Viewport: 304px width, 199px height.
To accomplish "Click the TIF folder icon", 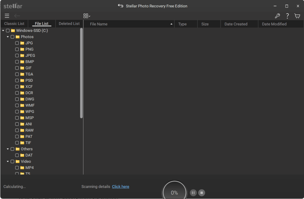I will click(x=22, y=143).
